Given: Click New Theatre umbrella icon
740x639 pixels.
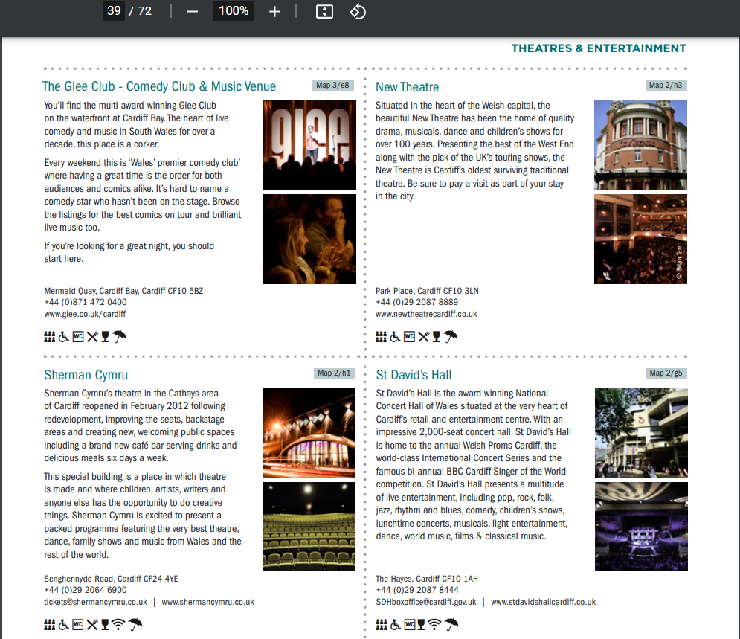Looking at the screenshot, I should (451, 336).
